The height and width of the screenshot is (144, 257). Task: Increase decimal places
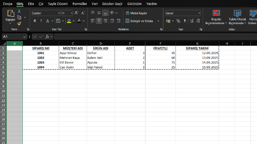[x=191, y=21]
